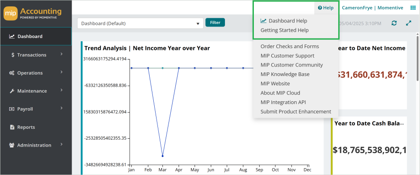
Task: Select Submit Product Enhancement
Action: (296, 112)
